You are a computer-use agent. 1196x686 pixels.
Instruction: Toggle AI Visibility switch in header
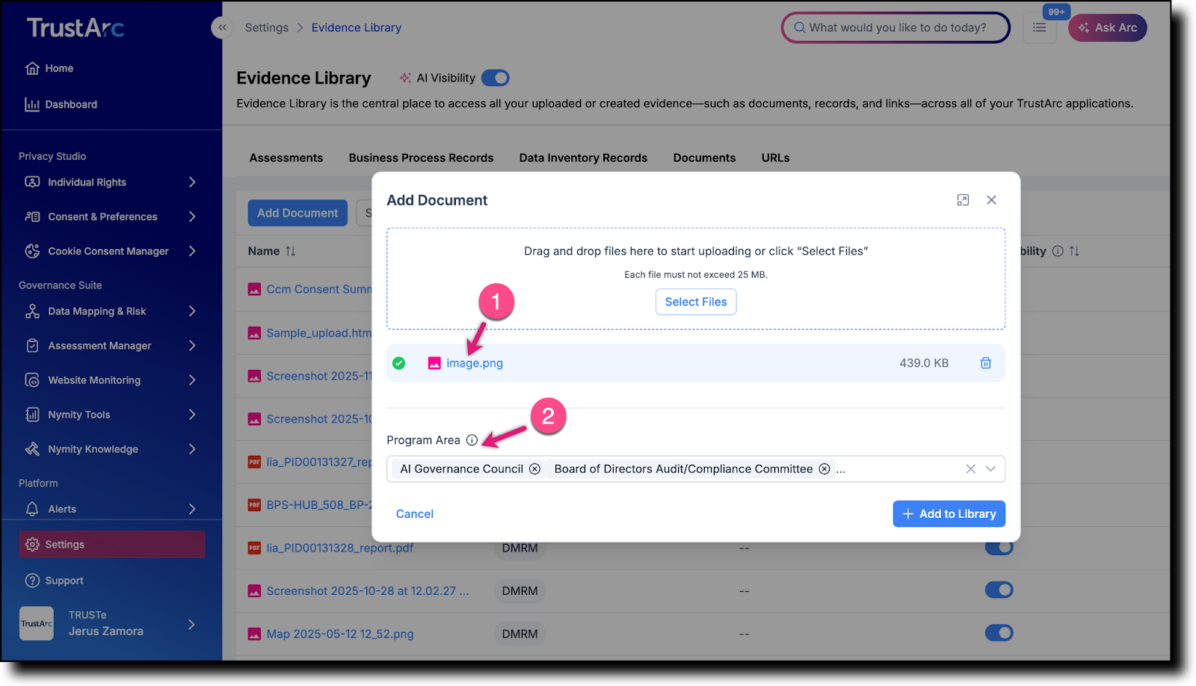[x=496, y=78]
